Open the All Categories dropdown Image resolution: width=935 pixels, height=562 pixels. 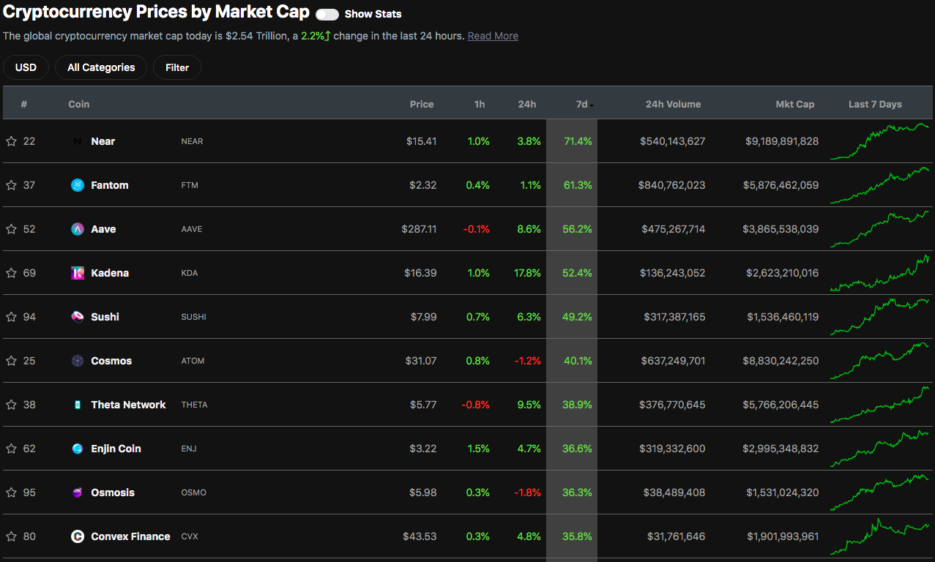click(101, 67)
